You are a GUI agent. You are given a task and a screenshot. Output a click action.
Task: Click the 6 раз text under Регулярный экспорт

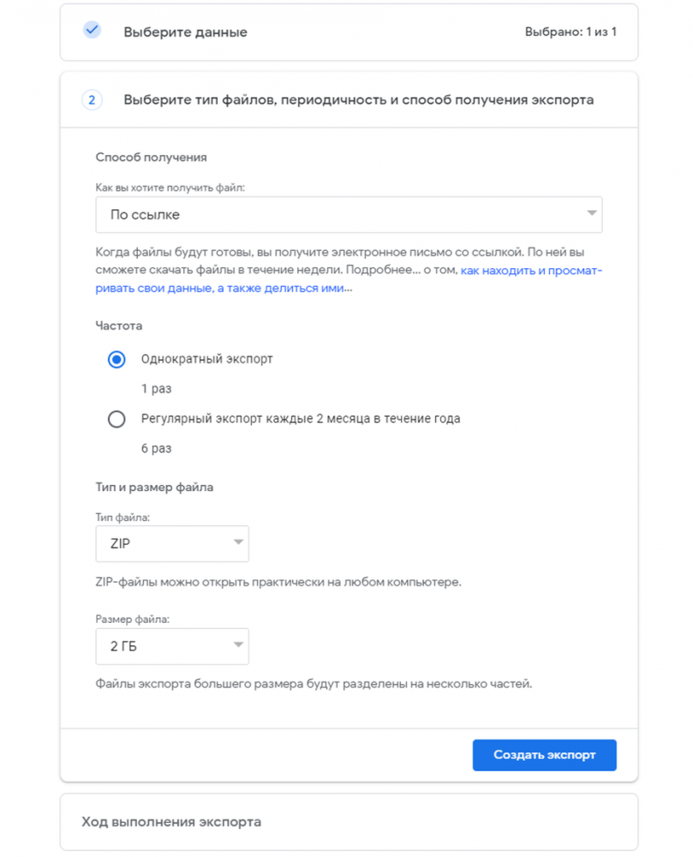[x=156, y=448]
